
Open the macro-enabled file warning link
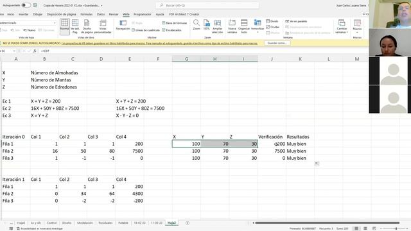point(160,43)
